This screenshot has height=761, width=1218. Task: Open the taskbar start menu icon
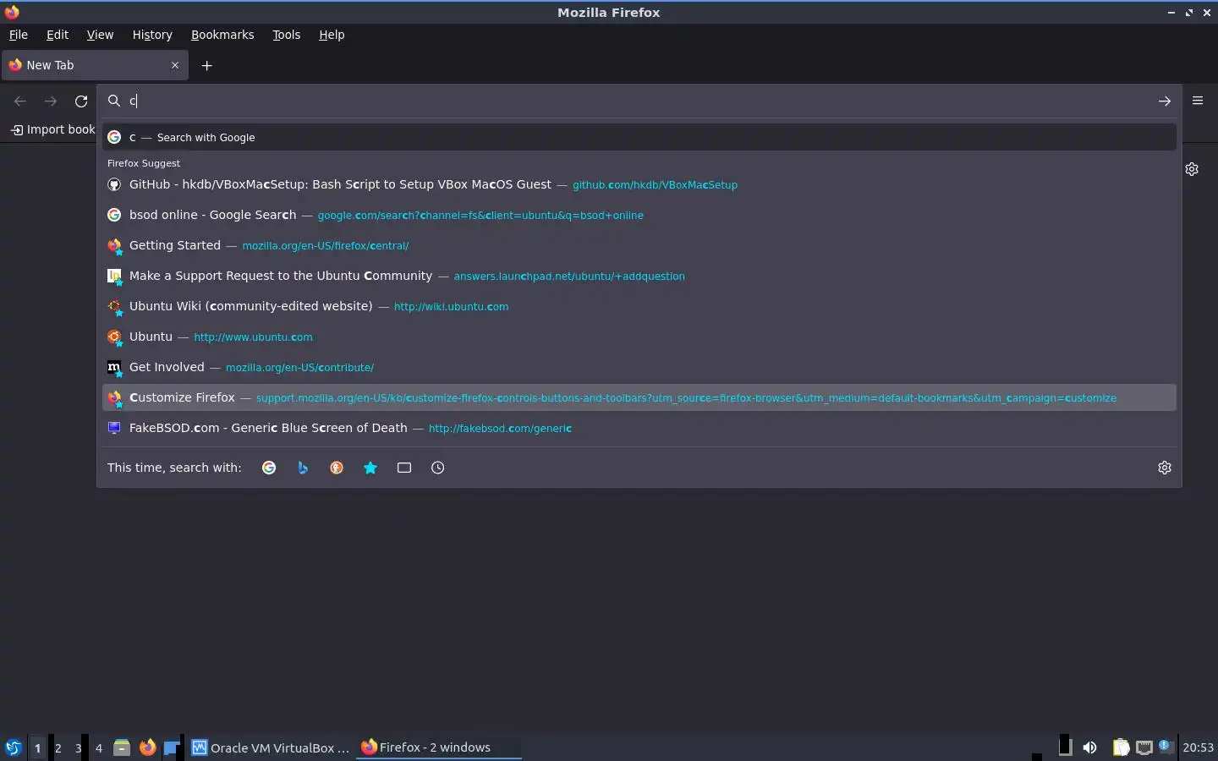[13, 747]
